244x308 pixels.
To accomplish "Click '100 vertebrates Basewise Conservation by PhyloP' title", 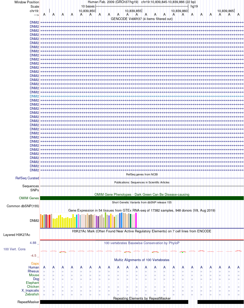I will click(142, 243).
